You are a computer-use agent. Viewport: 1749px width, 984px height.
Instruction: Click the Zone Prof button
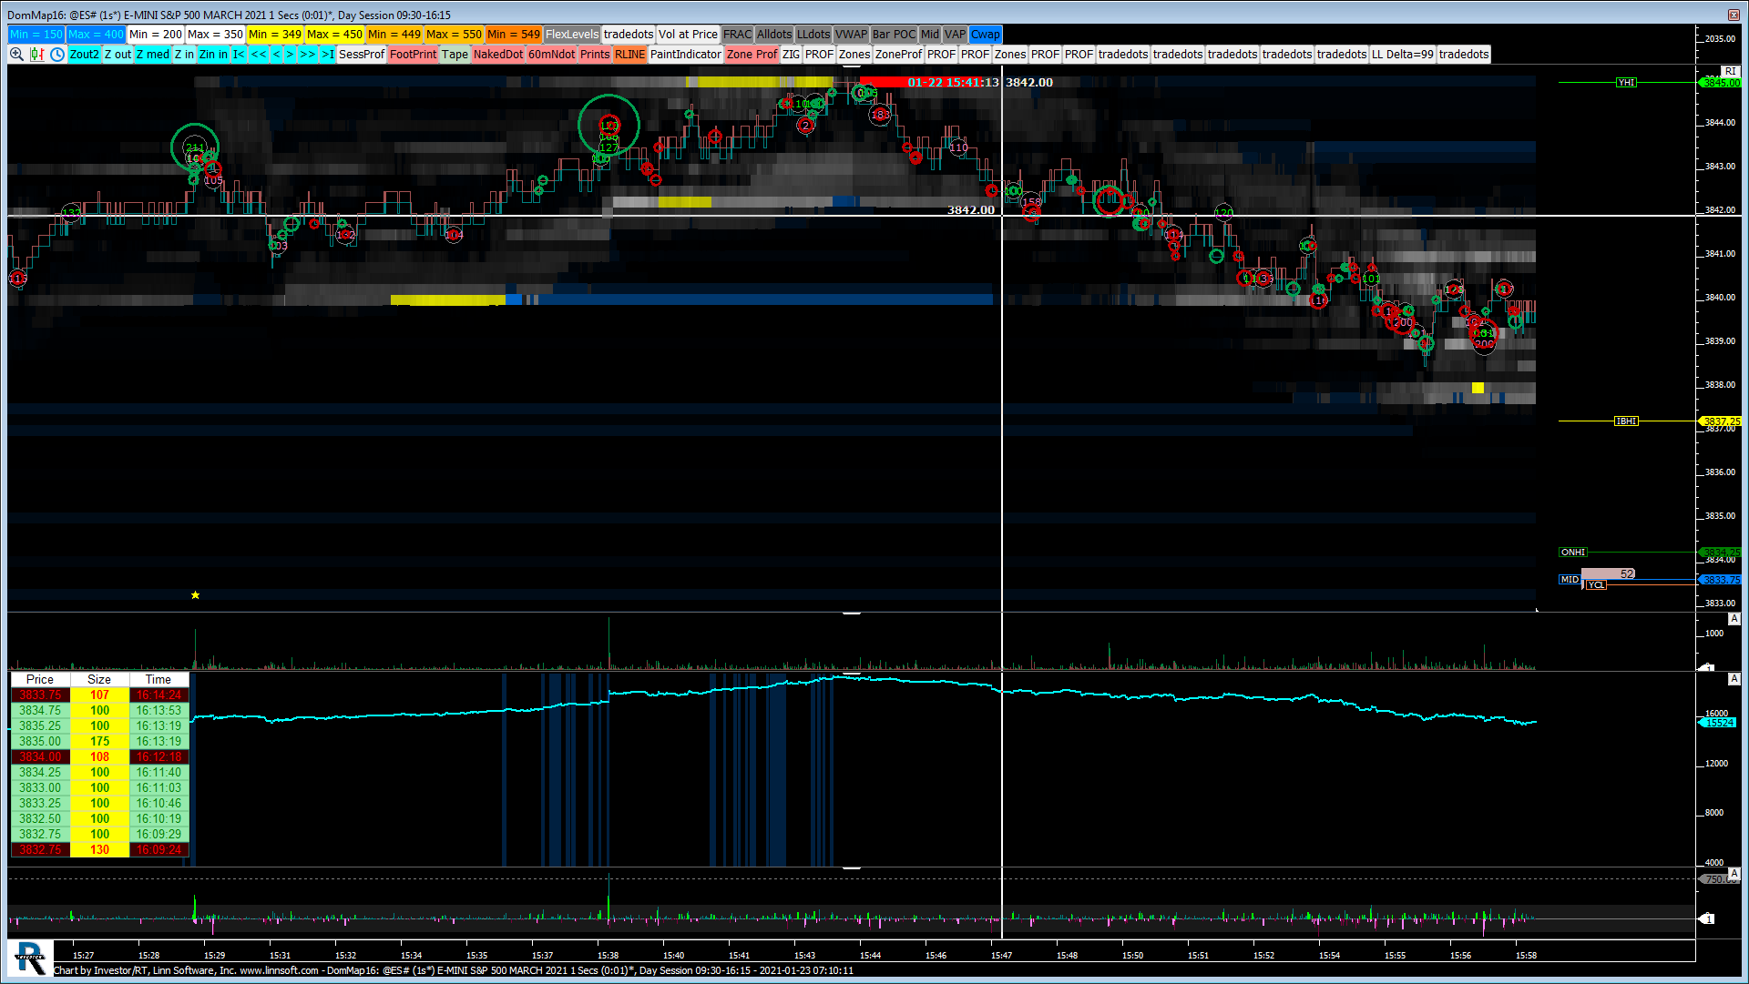tap(752, 55)
